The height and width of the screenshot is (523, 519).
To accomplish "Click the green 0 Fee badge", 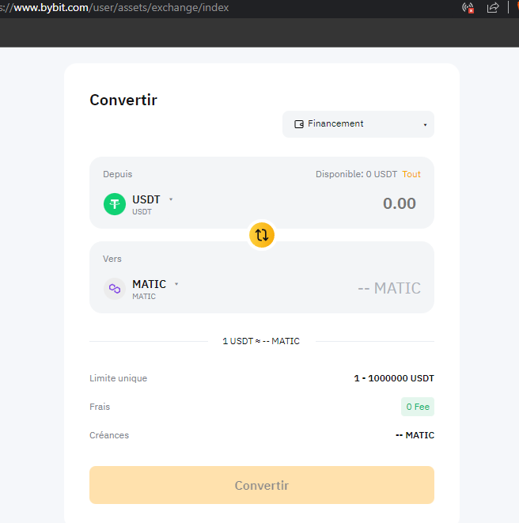I will pos(418,407).
